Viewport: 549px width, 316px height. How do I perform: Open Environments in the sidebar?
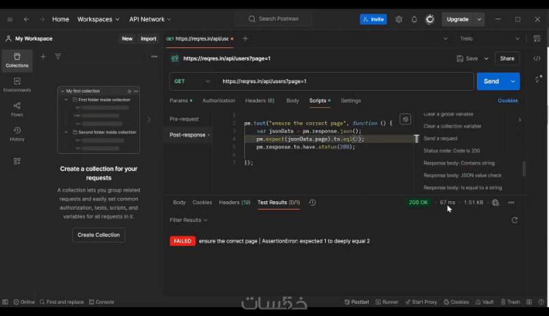click(x=16, y=84)
